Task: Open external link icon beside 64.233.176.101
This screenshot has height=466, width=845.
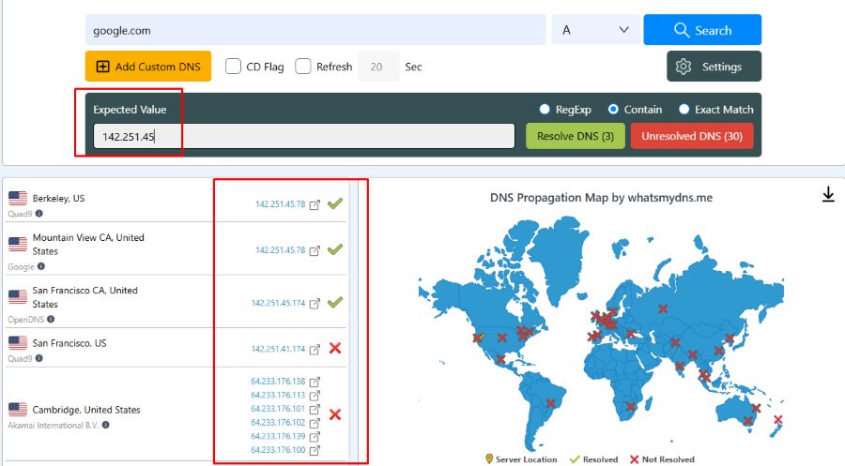Action: (x=315, y=409)
